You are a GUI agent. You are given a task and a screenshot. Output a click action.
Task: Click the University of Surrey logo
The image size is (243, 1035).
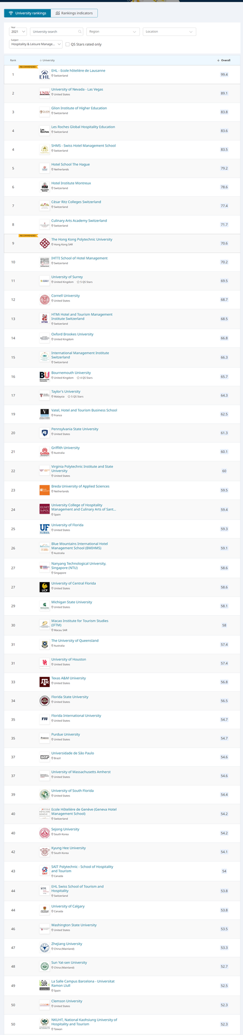pos(45,281)
